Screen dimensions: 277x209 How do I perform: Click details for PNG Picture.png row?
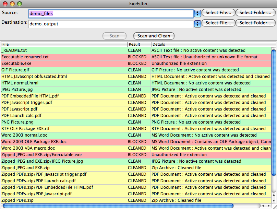tap(196, 122)
